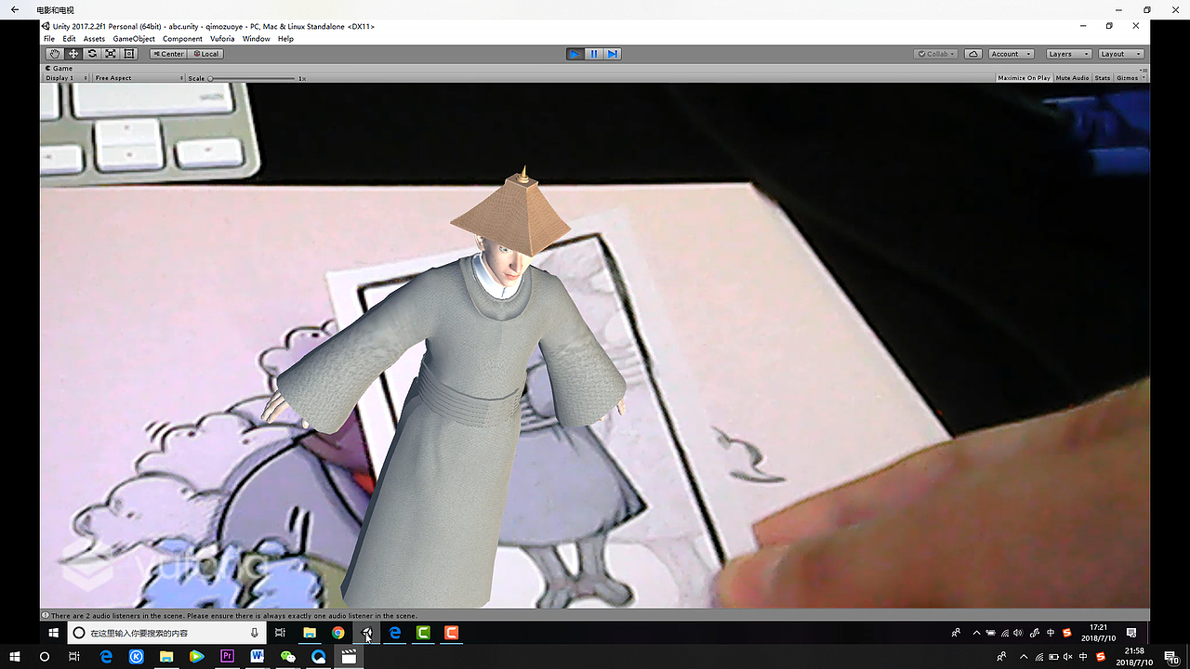Open the Edit menu in Unity
The image size is (1190, 669).
click(x=69, y=39)
